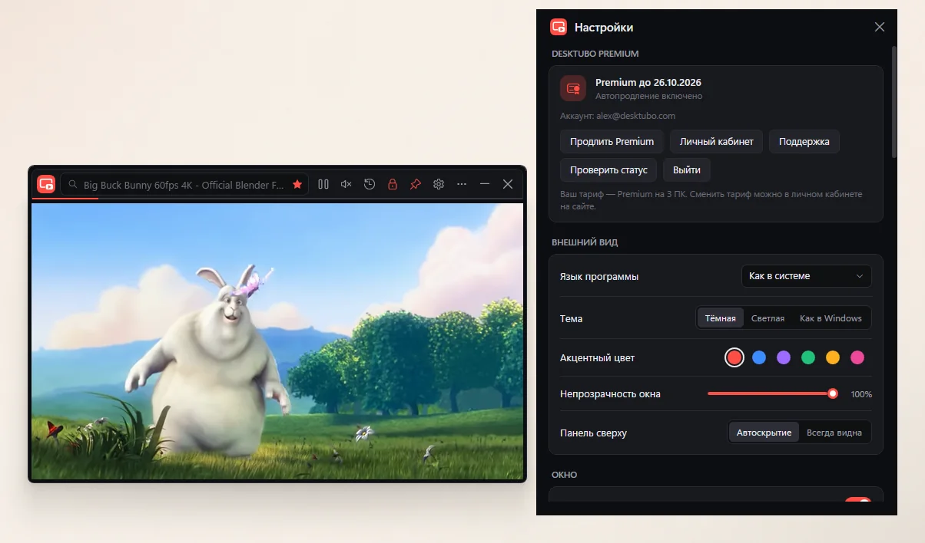
Task: Click the Выйти button
Action: [687, 169]
